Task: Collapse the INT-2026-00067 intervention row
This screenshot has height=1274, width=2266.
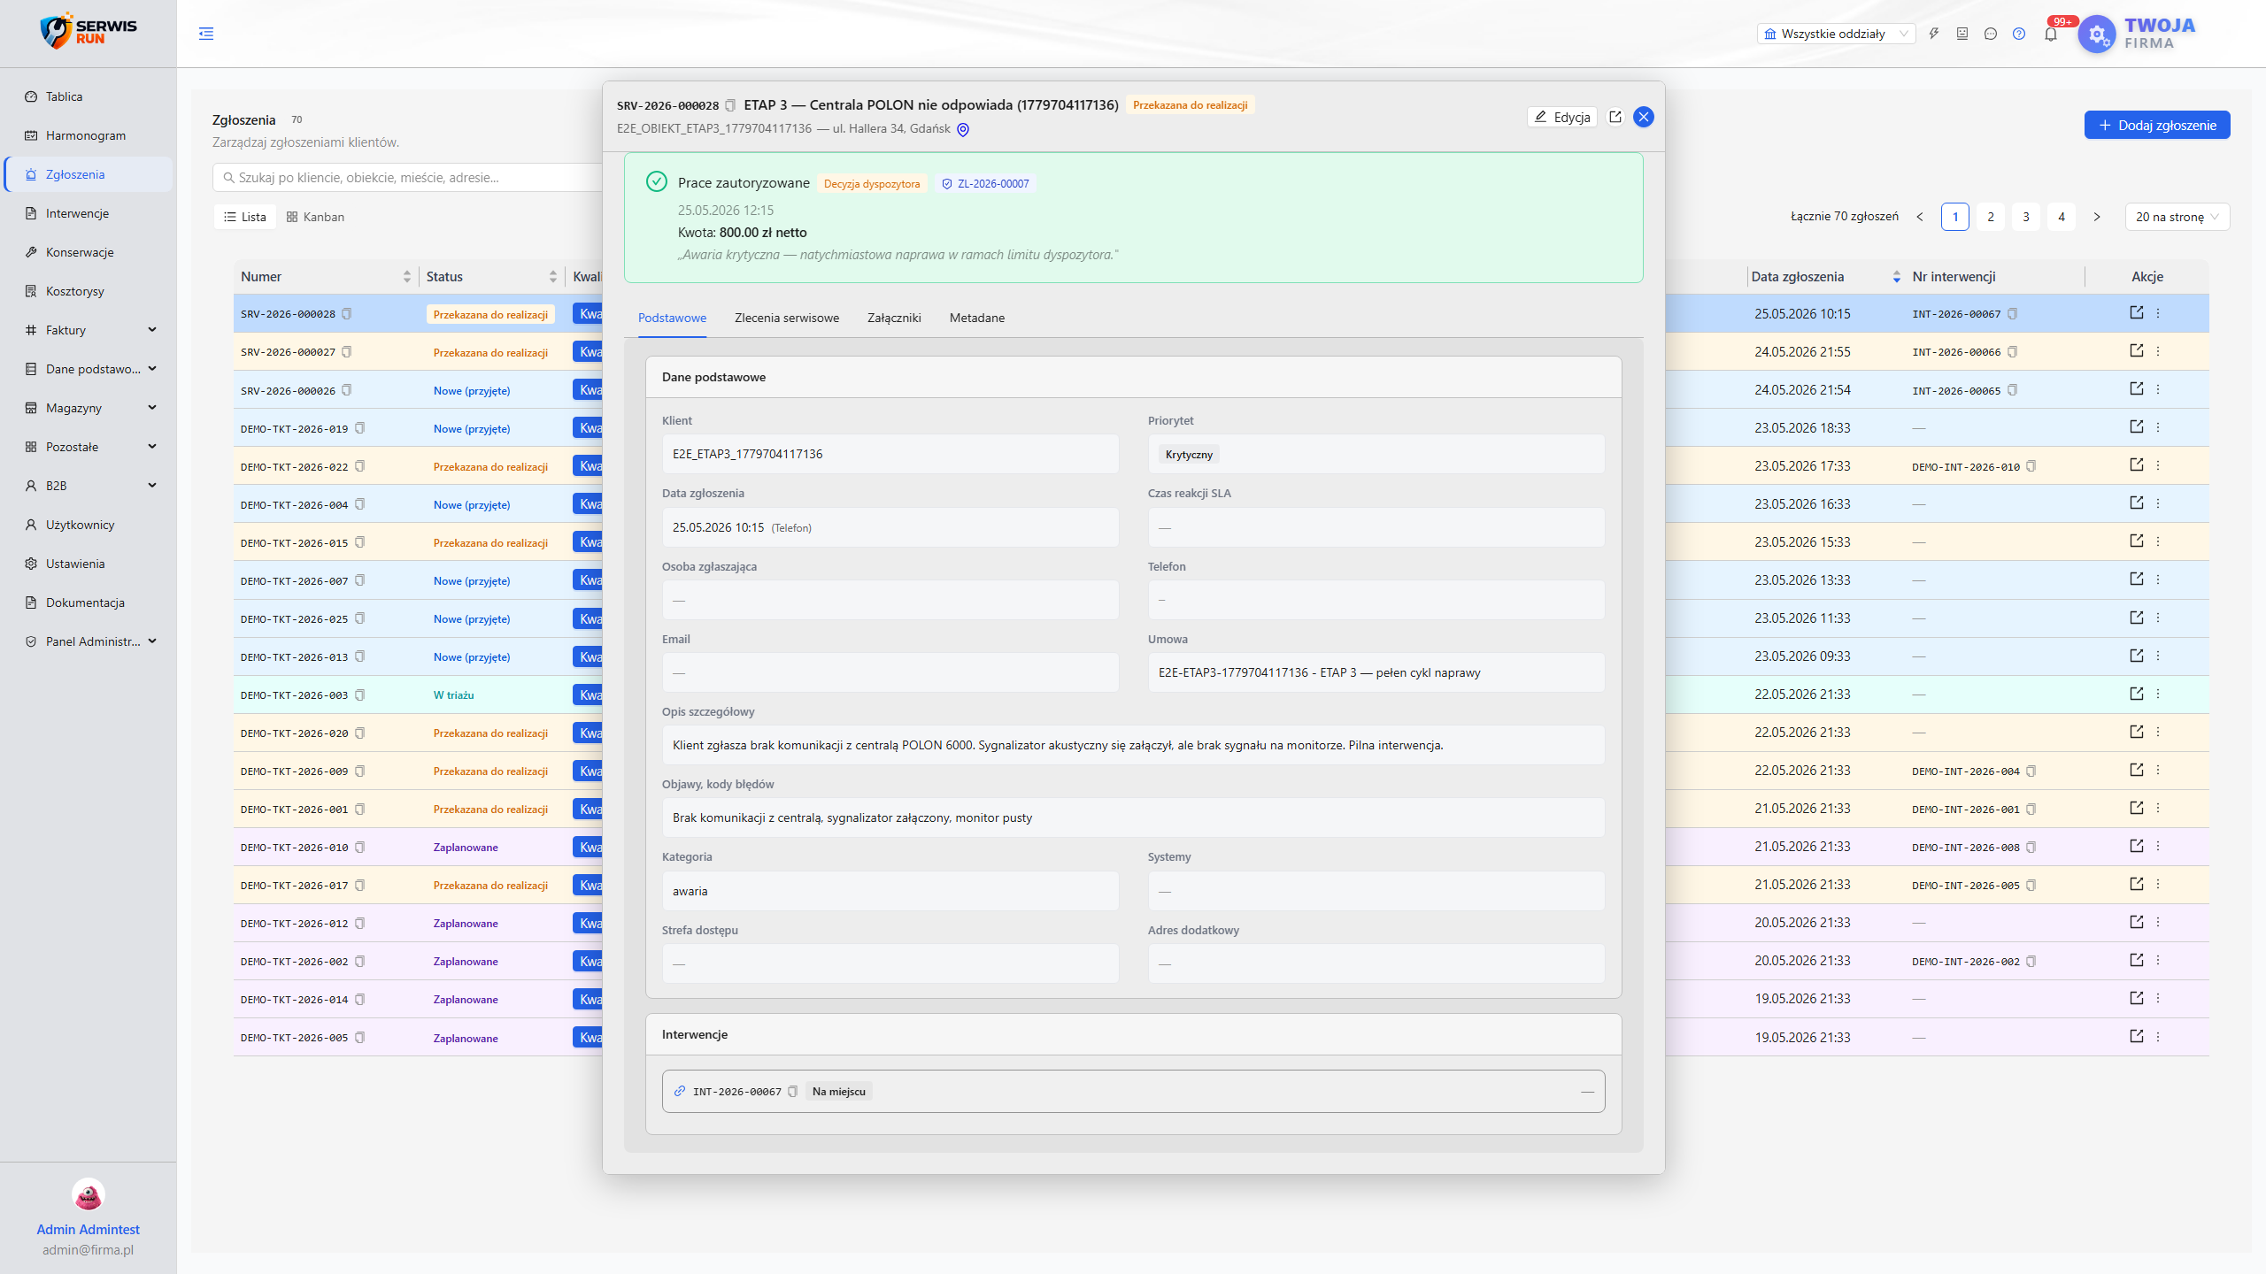Action: coord(1587,1092)
